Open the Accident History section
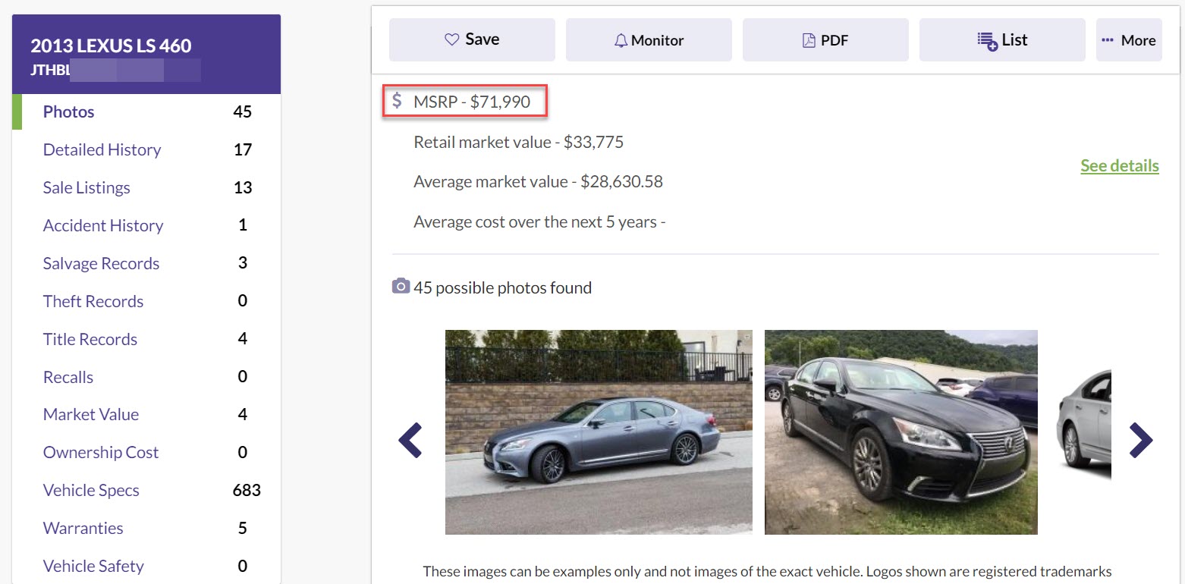The width and height of the screenshot is (1185, 584). [103, 225]
